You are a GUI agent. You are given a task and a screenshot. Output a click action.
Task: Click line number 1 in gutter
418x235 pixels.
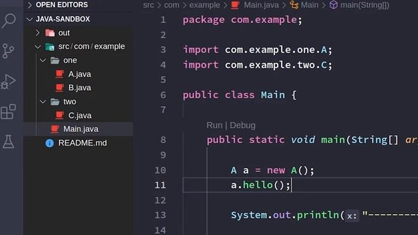point(163,20)
